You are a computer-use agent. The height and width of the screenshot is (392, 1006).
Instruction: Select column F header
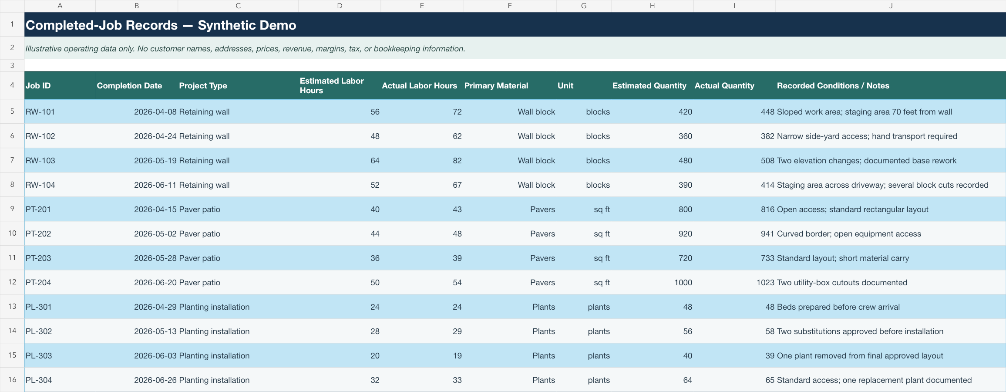pos(509,6)
